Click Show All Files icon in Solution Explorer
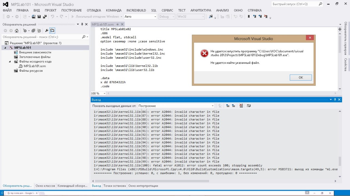 point(39,31)
